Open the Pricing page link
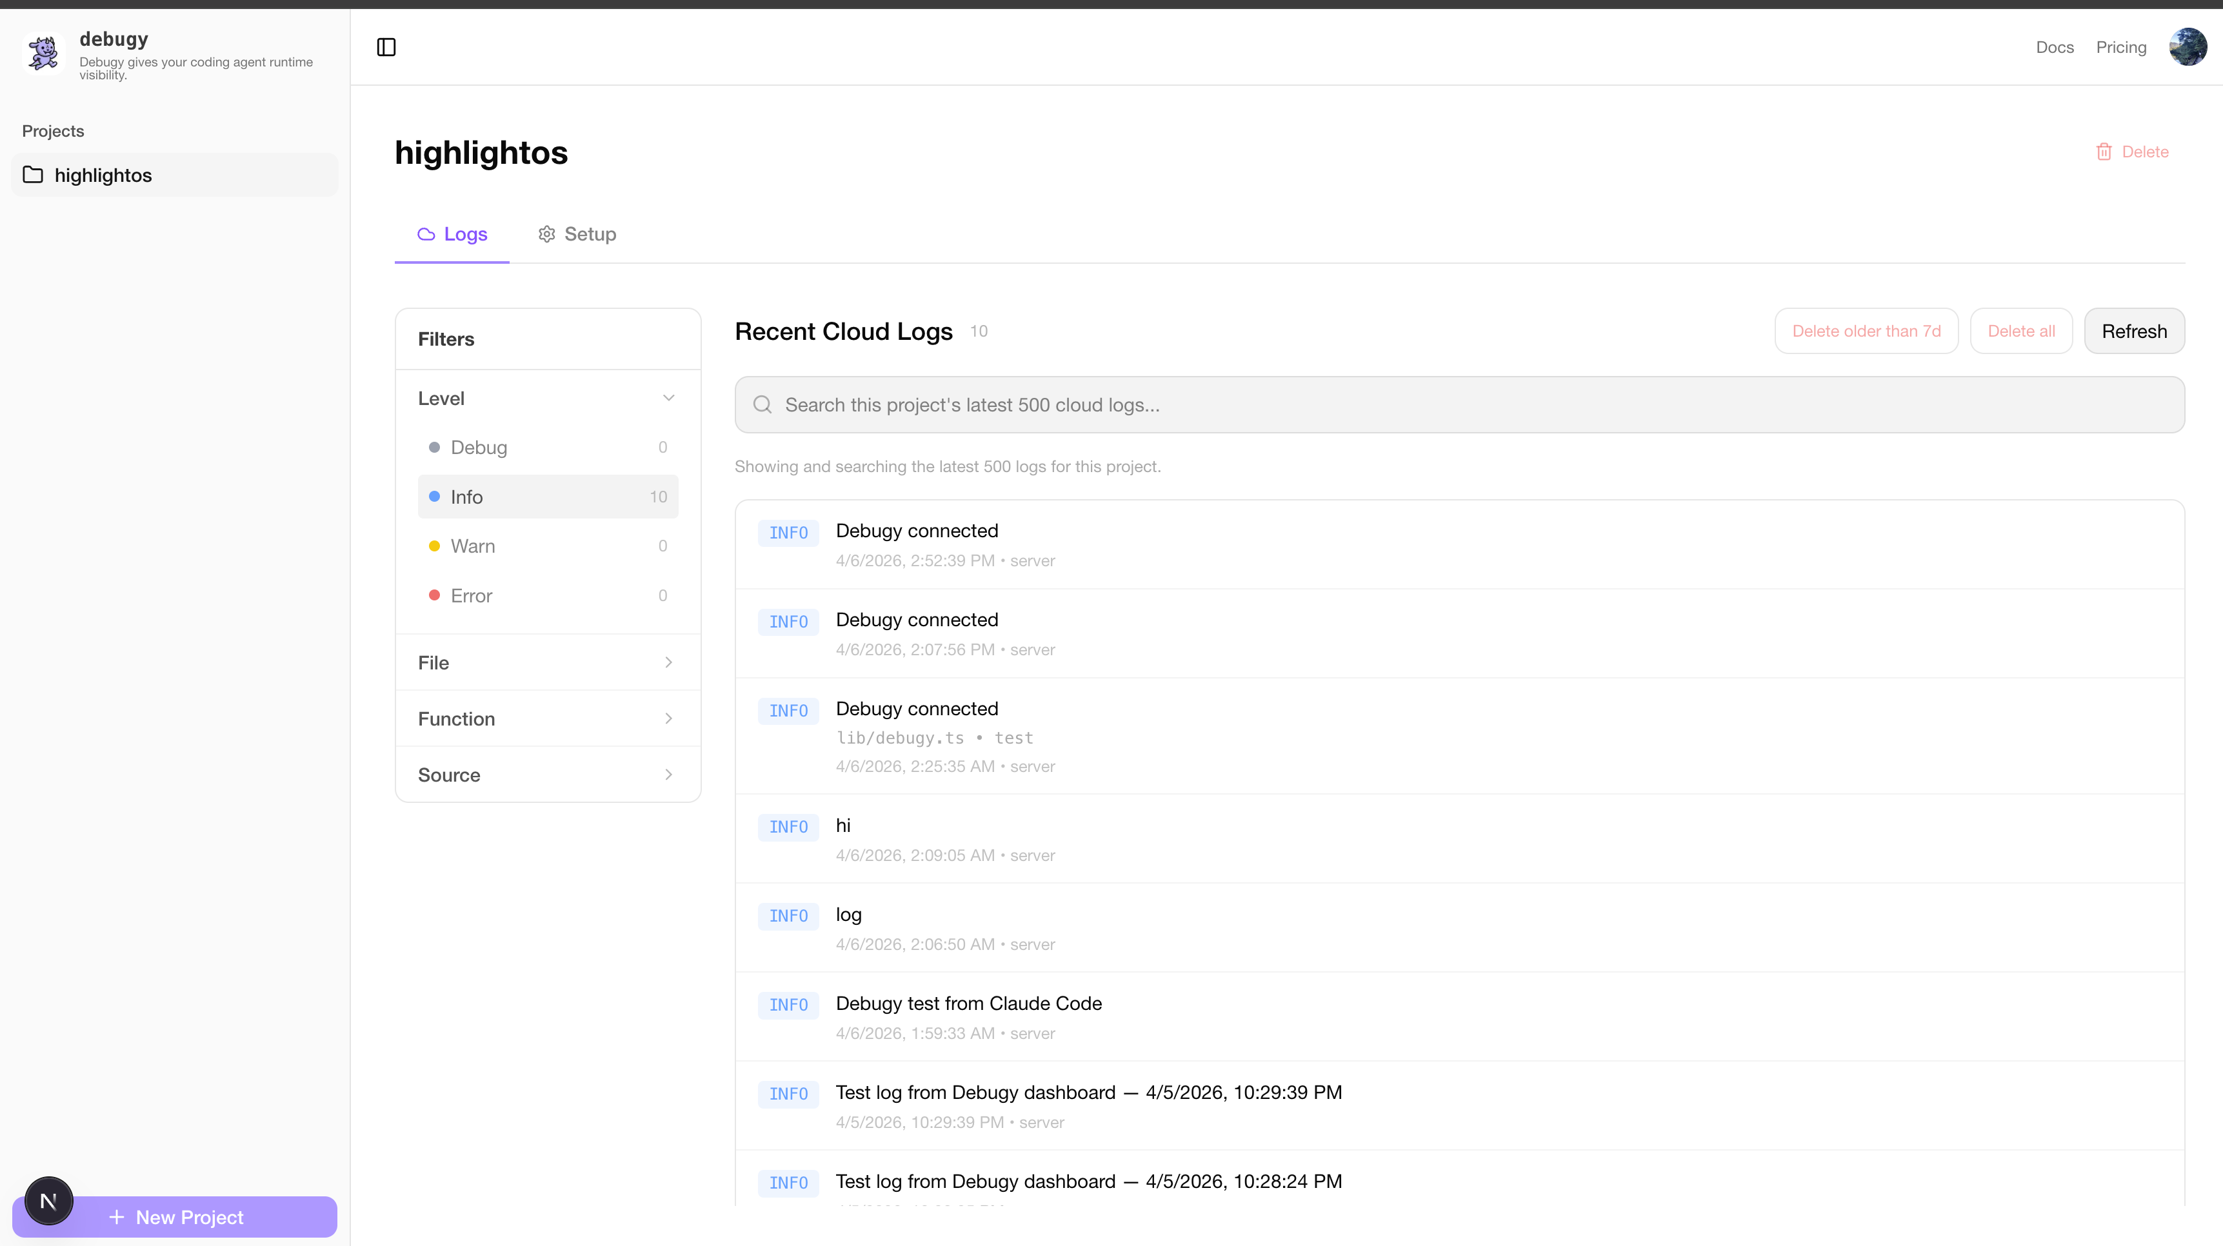The image size is (2223, 1246). click(2120, 48)
